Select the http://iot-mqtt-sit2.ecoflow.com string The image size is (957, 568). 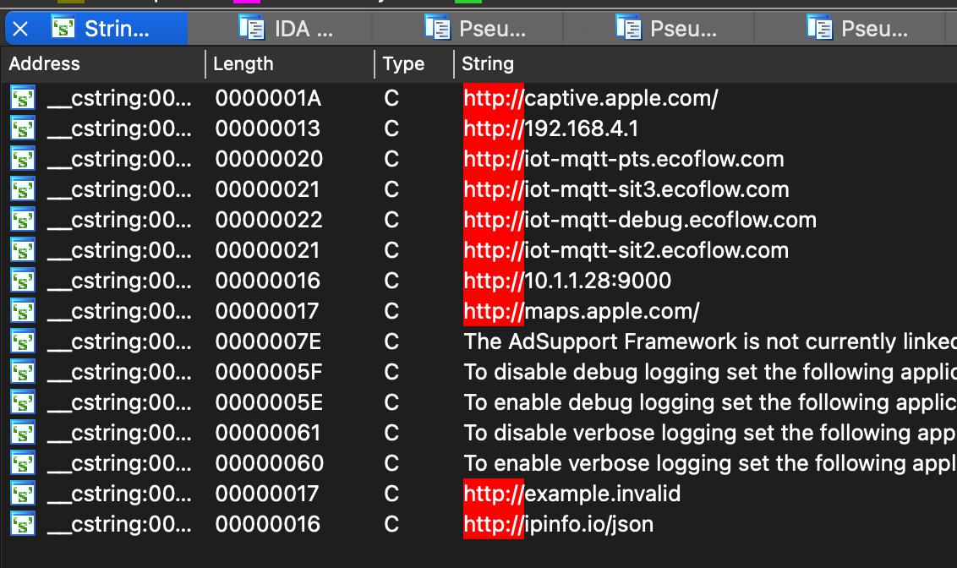tap(626, 251)
